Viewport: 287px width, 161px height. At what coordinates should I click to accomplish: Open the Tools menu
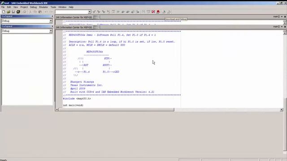53,7
